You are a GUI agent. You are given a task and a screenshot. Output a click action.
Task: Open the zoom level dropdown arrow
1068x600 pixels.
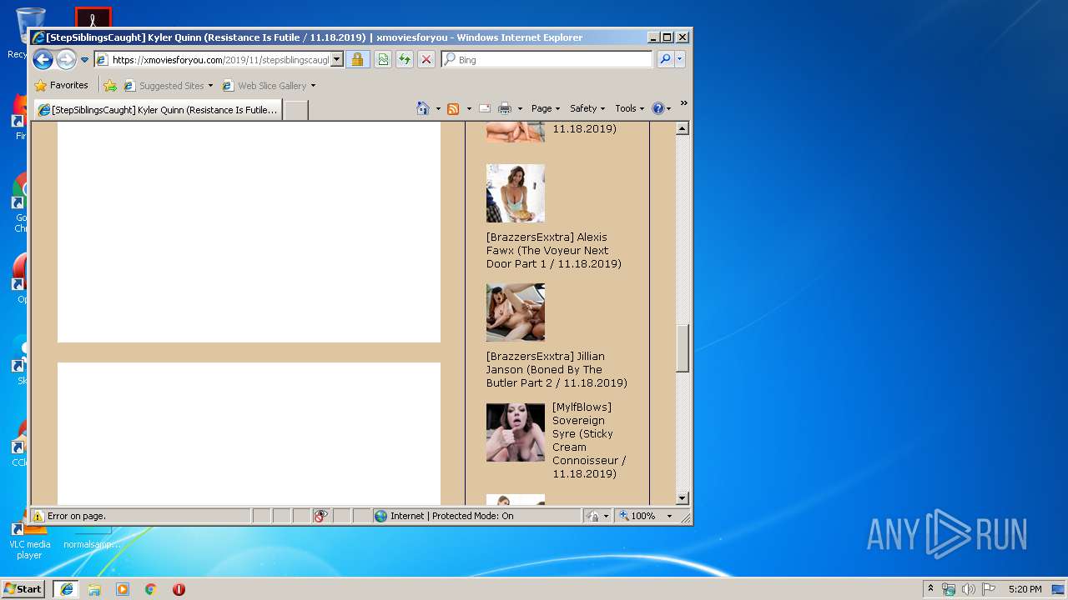click(669, 516)
